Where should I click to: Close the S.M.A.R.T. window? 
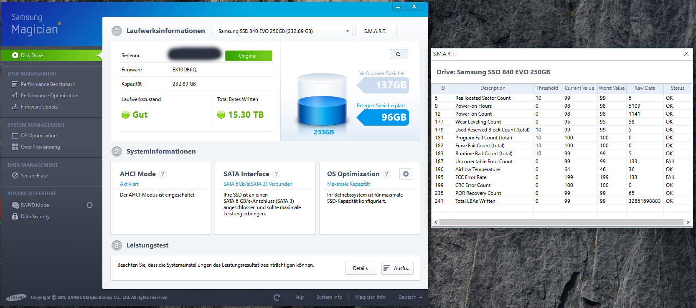tap(686, 54)
